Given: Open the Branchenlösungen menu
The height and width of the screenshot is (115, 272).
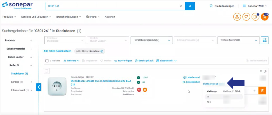Looking at the screenshot, I should pyautogui.click(x=69, y=17).
